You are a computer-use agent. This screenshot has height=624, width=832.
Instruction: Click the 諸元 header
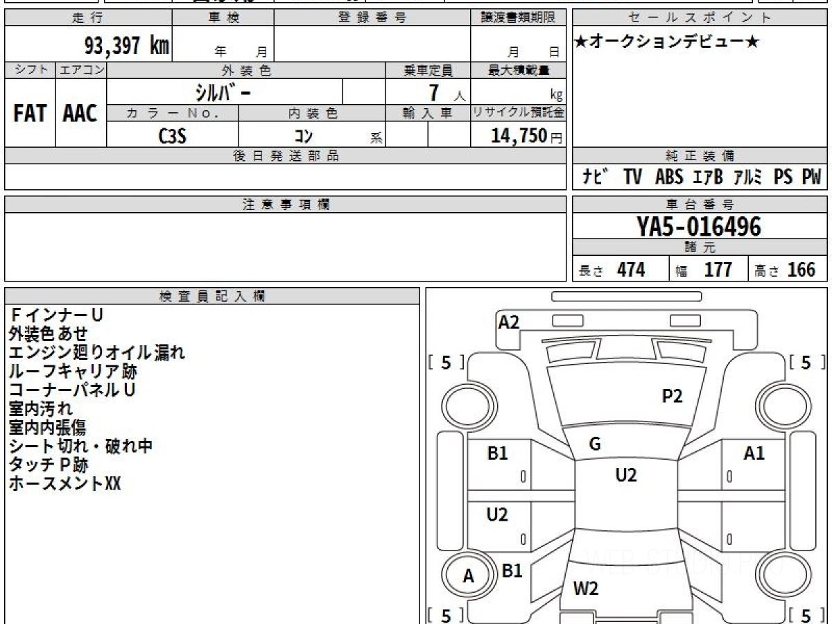[x=700, y=248]
